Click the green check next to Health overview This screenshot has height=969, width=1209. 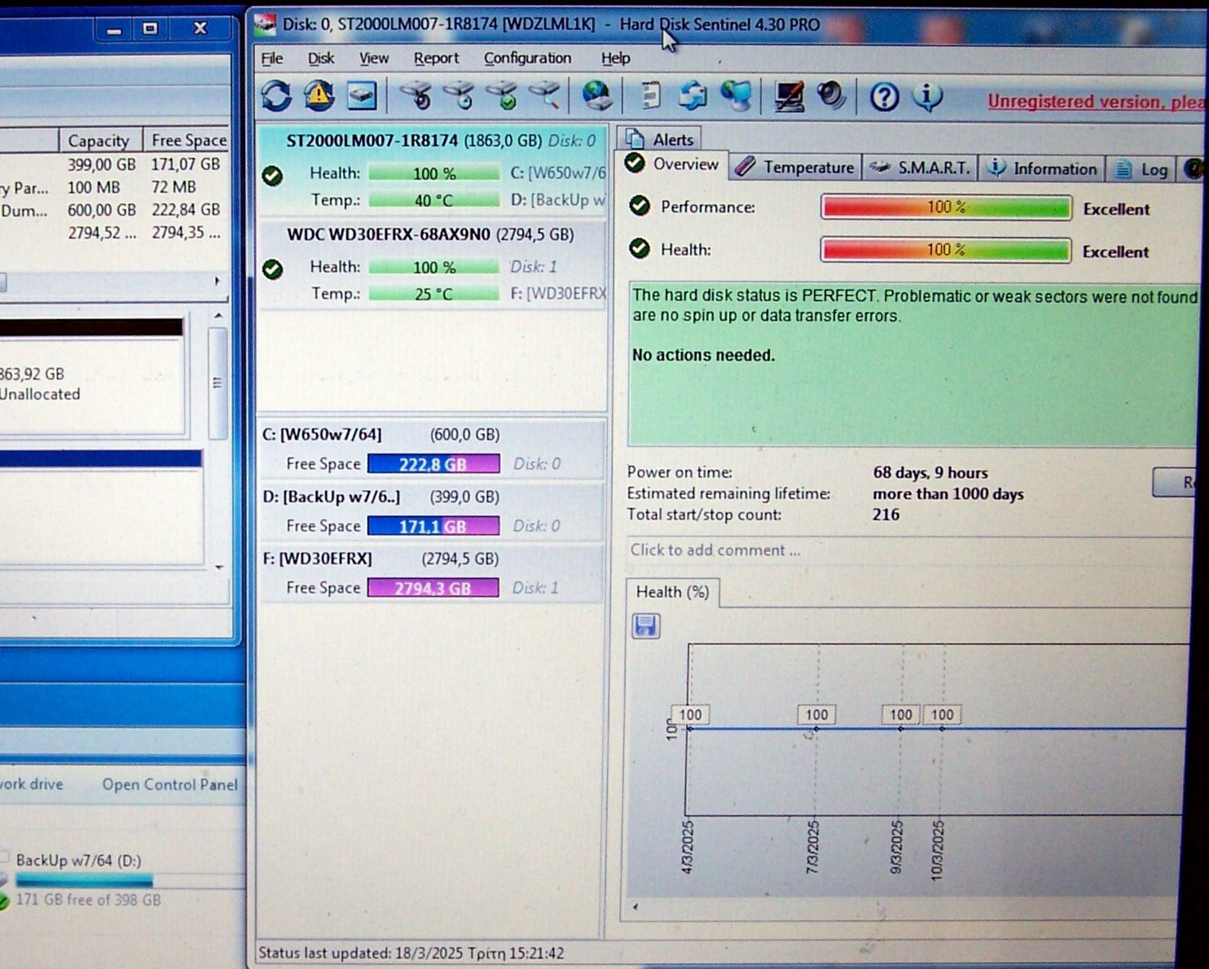640,248
